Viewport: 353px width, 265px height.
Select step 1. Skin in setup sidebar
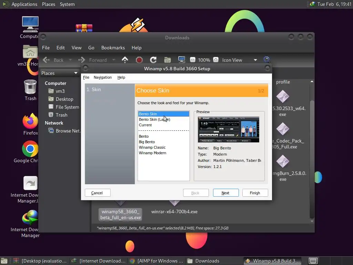tap(94, 89)
